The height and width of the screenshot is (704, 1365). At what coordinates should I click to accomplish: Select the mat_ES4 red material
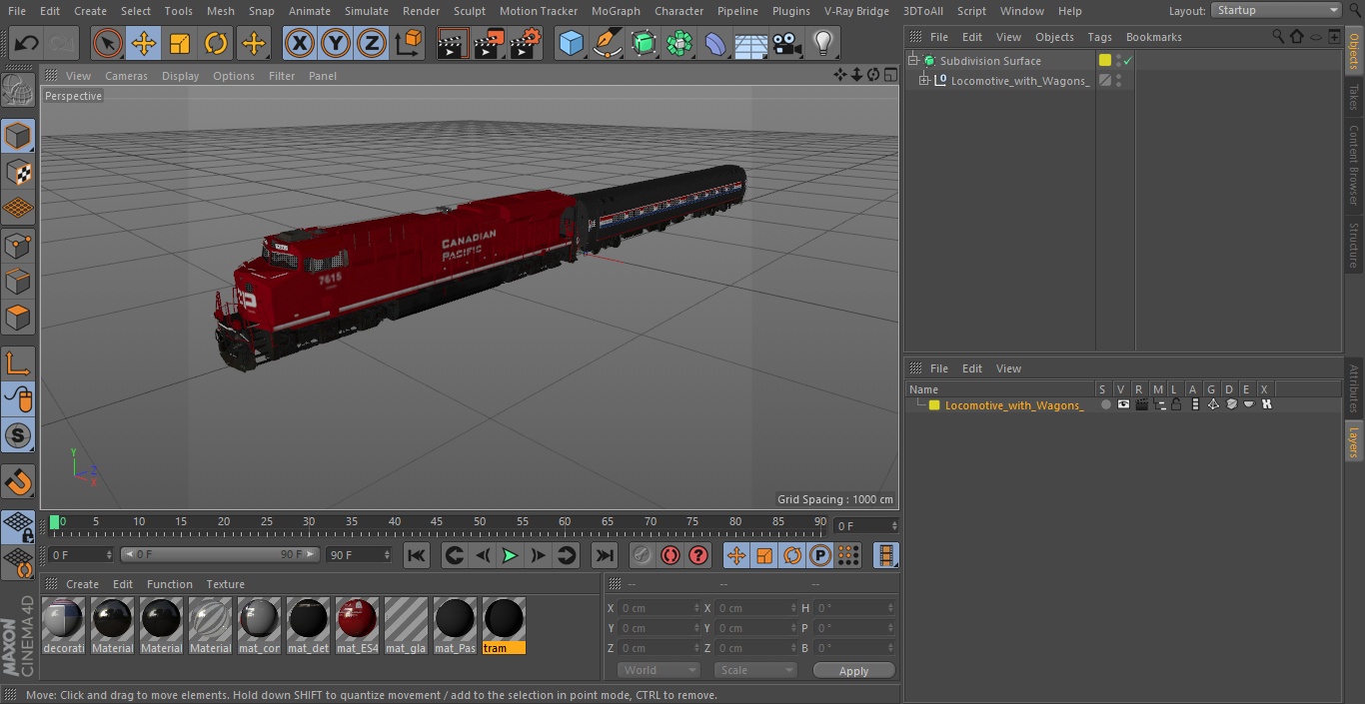[357, 626]
